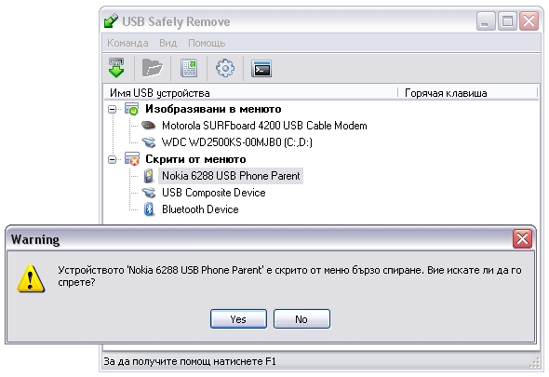The width and height of the screenshot is (549, 377).
Task: Click the Nokia phone device icon
Action: click(149, 176)
